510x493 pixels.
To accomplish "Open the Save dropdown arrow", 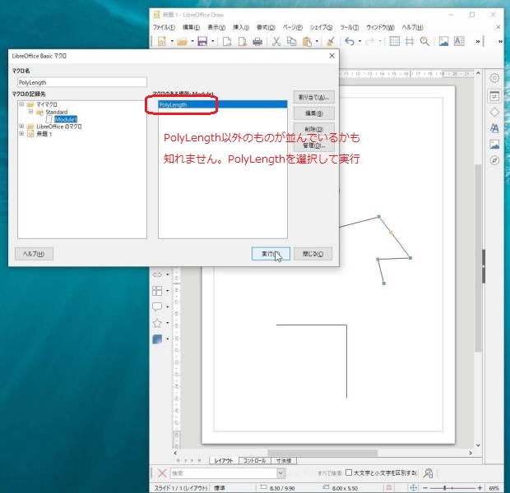I will click(213, 41).
